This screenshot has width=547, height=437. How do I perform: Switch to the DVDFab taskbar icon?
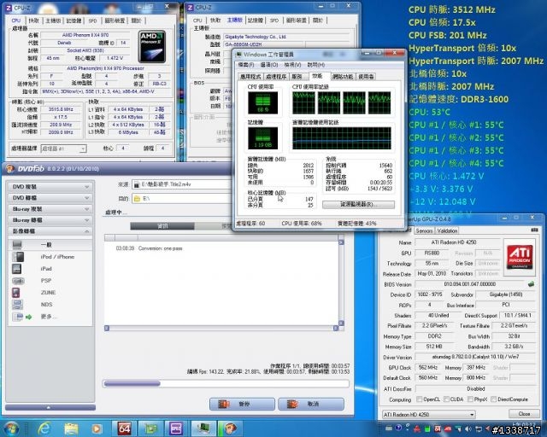click(x=230, y=428)
